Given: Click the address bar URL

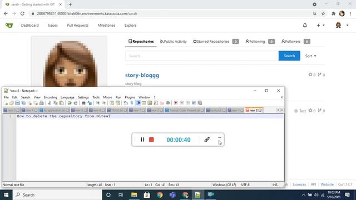Looking at the screenshot, I should [x=87, y=13].
